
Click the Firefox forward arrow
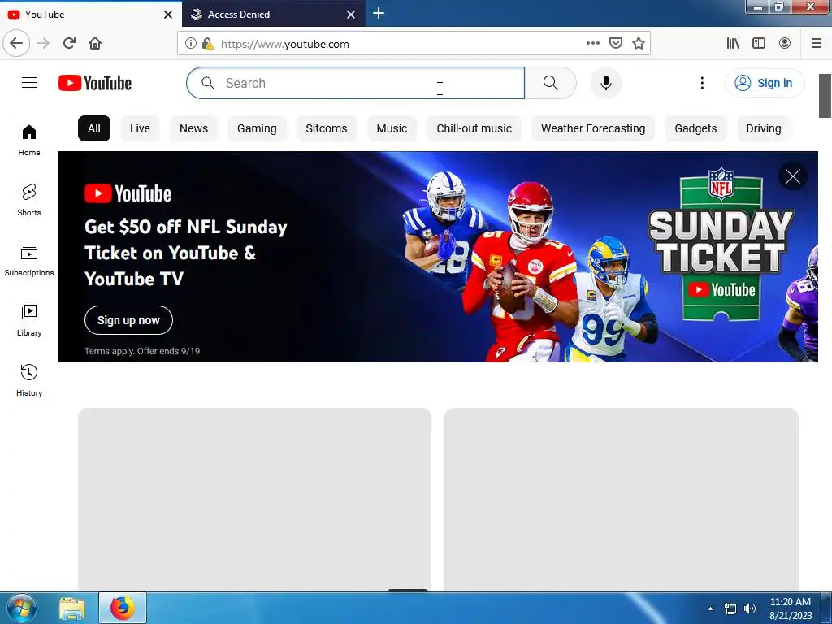(x=43, y=44)
